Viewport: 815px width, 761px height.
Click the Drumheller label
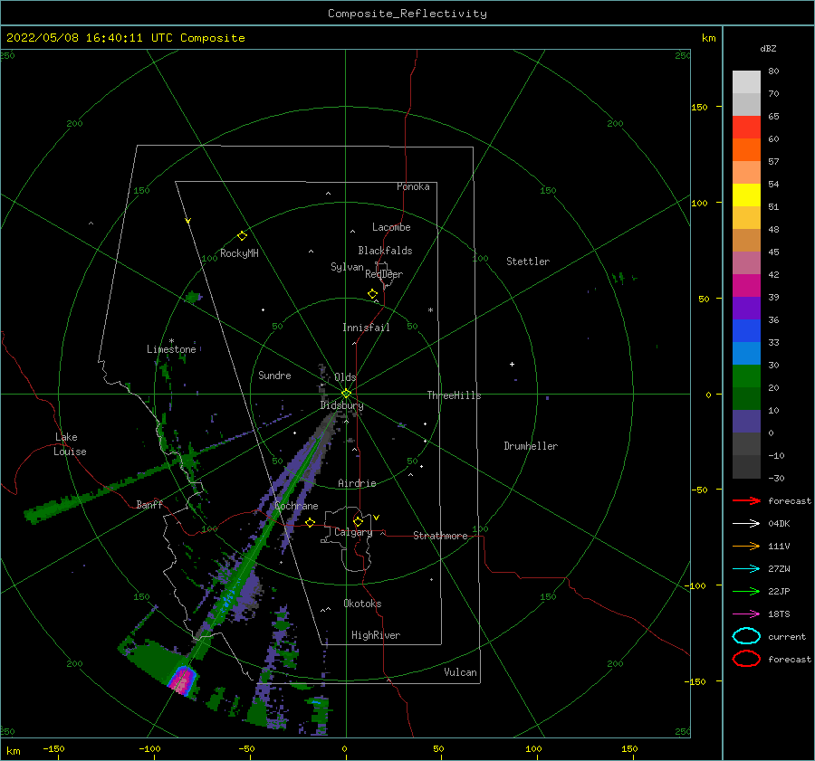[531, 446]
